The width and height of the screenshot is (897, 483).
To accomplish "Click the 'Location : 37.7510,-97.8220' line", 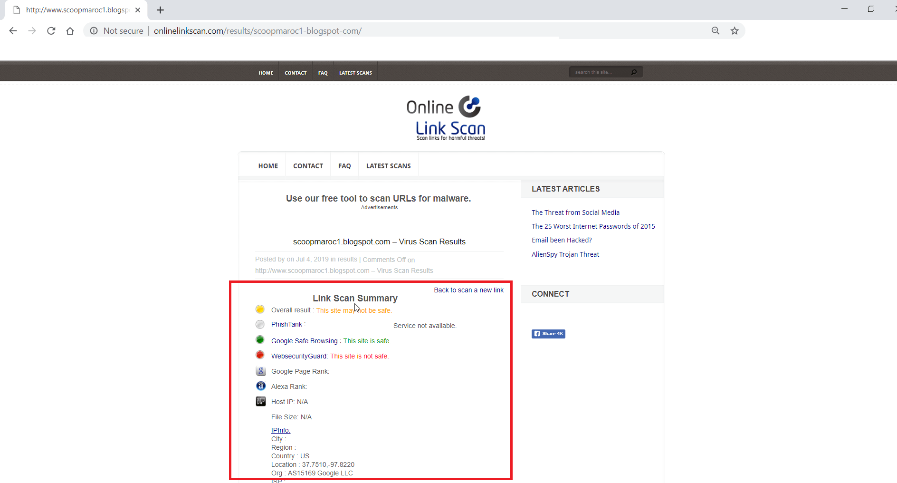I will (313, 464).
